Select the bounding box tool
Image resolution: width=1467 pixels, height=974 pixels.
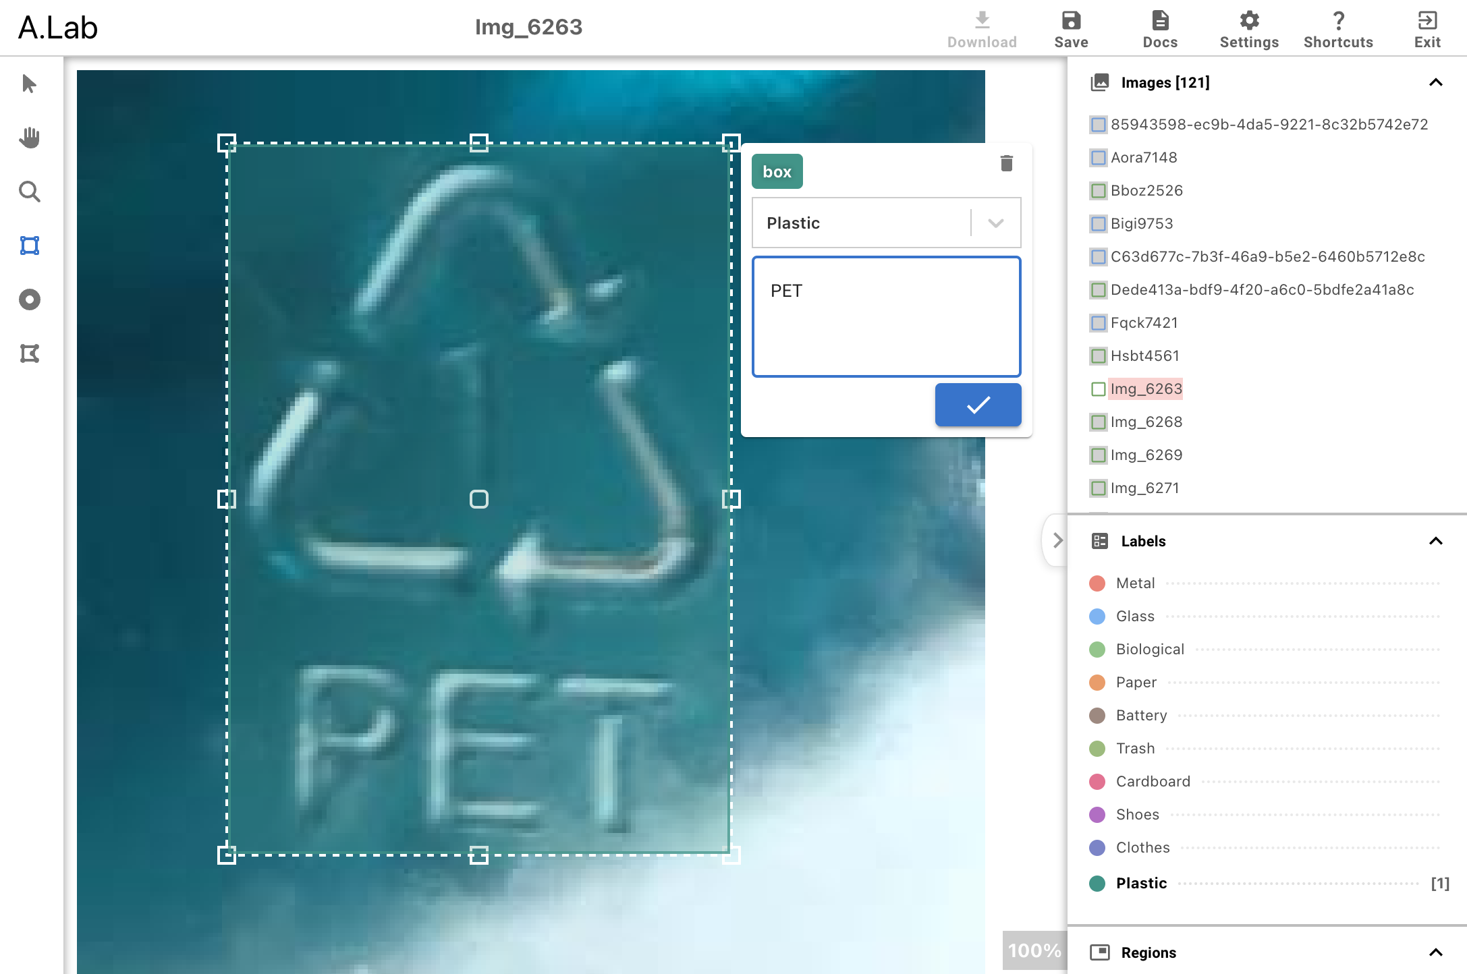(30, 246)
